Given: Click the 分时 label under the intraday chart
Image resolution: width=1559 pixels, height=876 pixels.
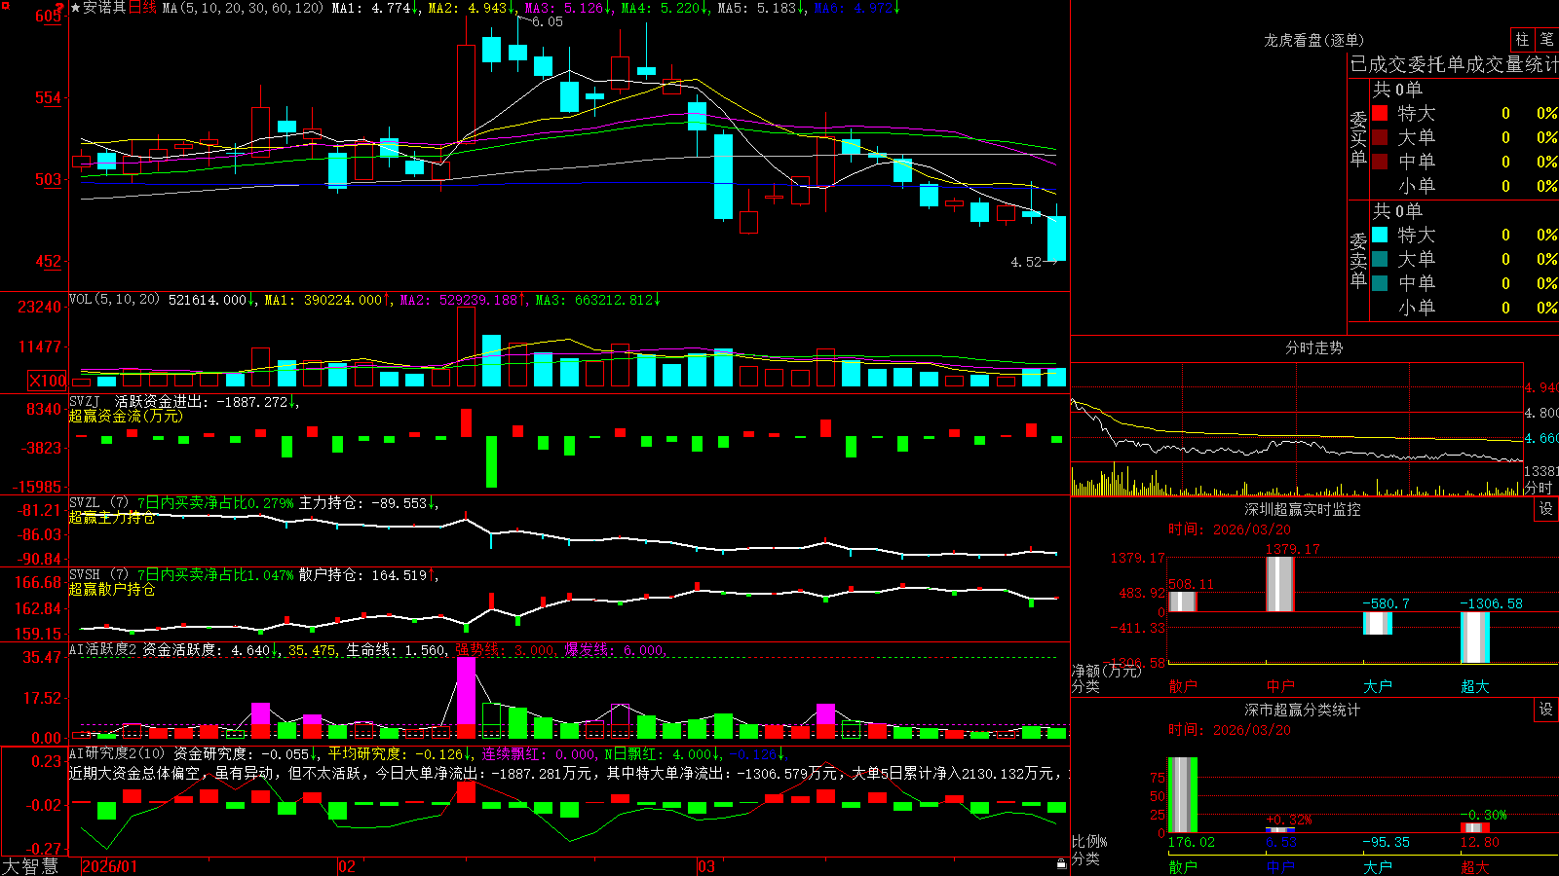Looking at the screenshot, I should [x=1539, y=488].
